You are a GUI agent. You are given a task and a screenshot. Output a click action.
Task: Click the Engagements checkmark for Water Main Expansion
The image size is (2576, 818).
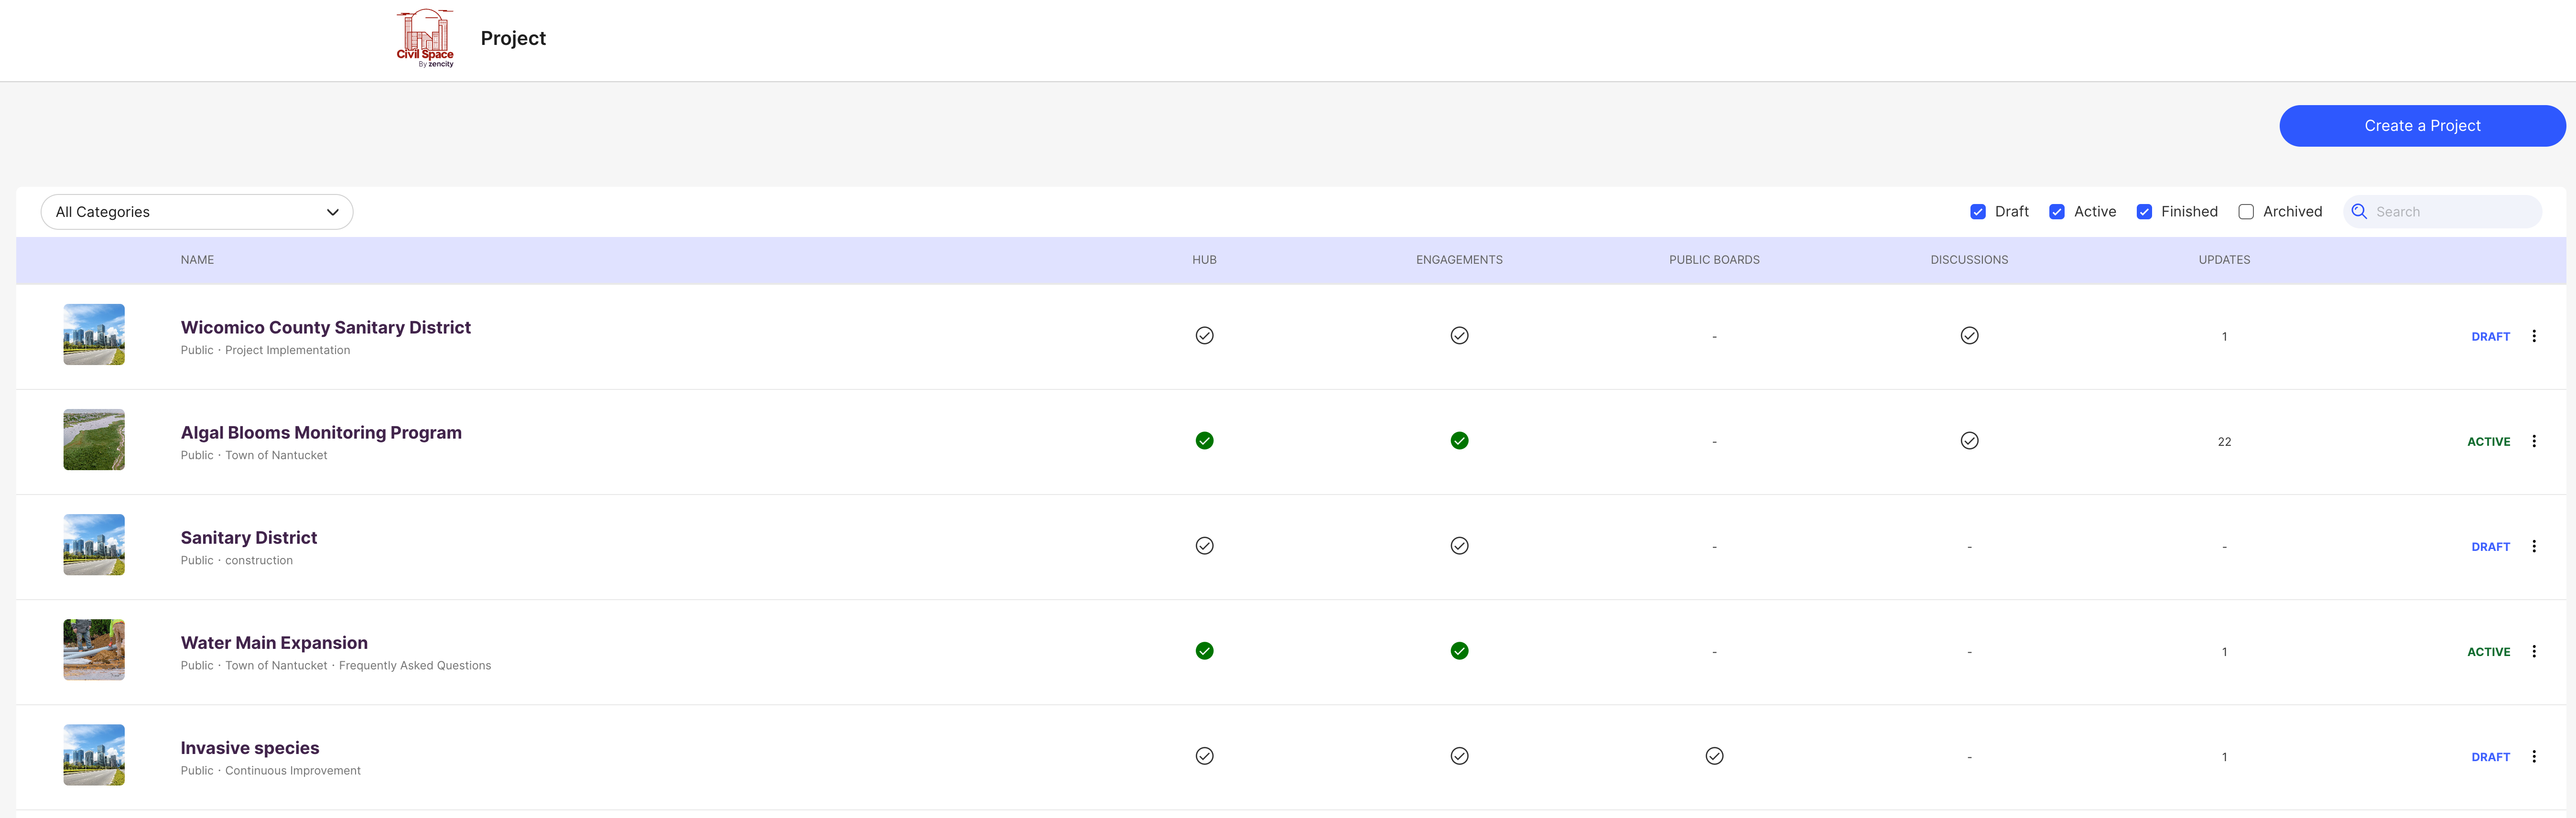[1459, 651]
